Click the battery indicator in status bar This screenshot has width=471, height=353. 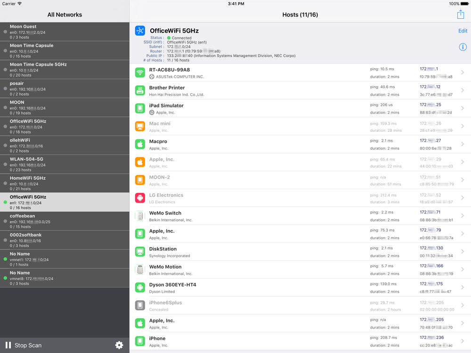pyautogui.click(x=465, y=4)
